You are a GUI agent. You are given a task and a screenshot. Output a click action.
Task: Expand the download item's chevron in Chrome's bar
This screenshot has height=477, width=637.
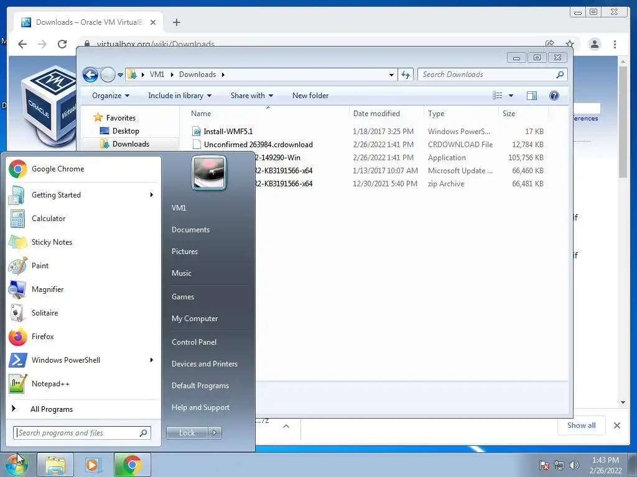[x=286, y=426]
